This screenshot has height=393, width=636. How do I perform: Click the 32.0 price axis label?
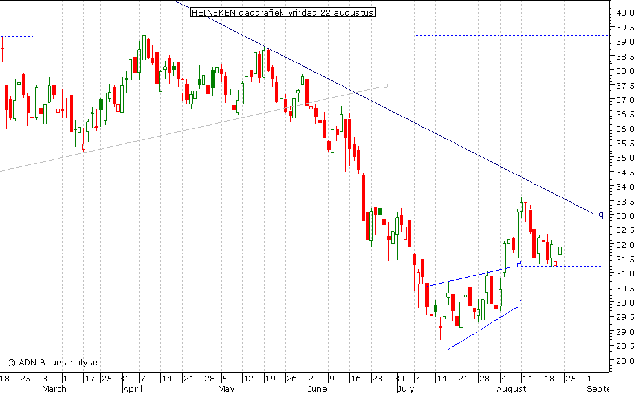tap(625, 245)
